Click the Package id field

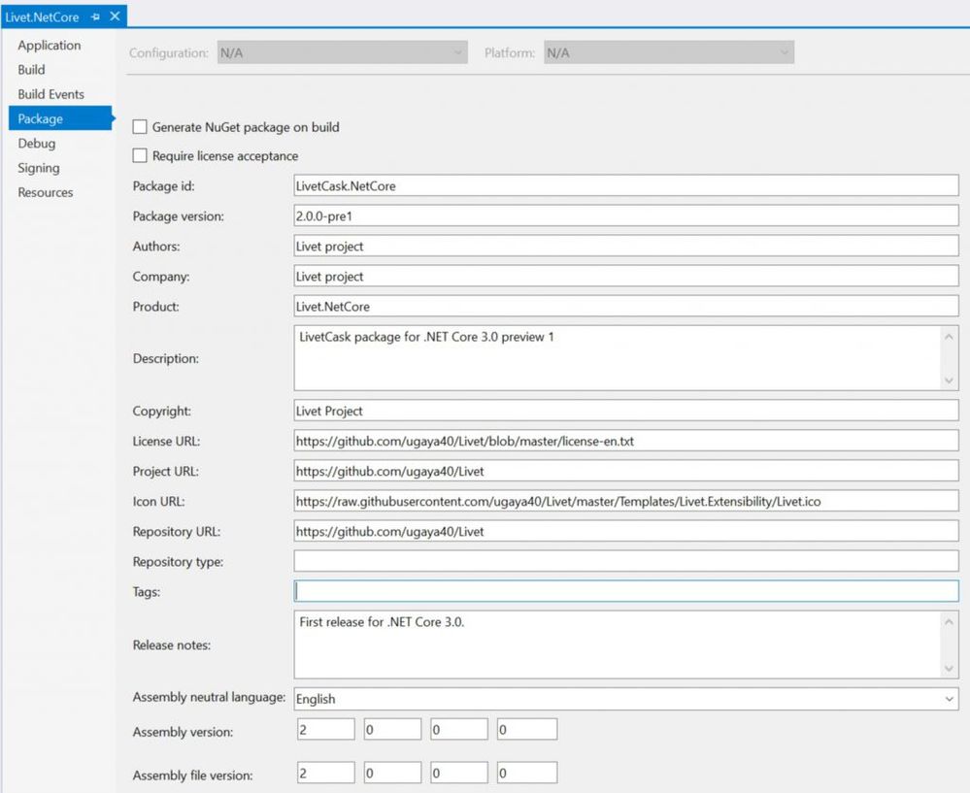click(x=626, y=185)
